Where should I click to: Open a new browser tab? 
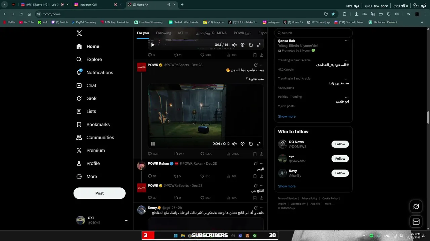182,5
